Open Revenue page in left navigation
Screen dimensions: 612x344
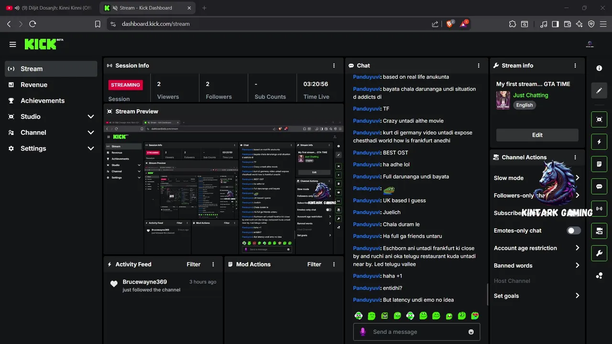(51, 85)
